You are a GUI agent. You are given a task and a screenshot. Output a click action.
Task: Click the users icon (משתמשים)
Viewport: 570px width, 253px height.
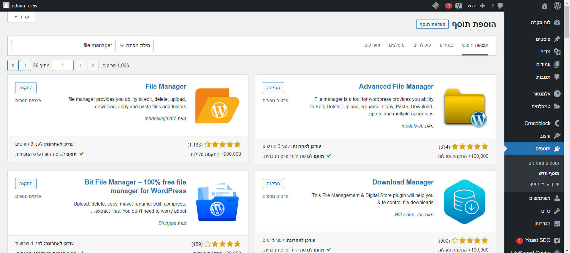tap(557, 198)
